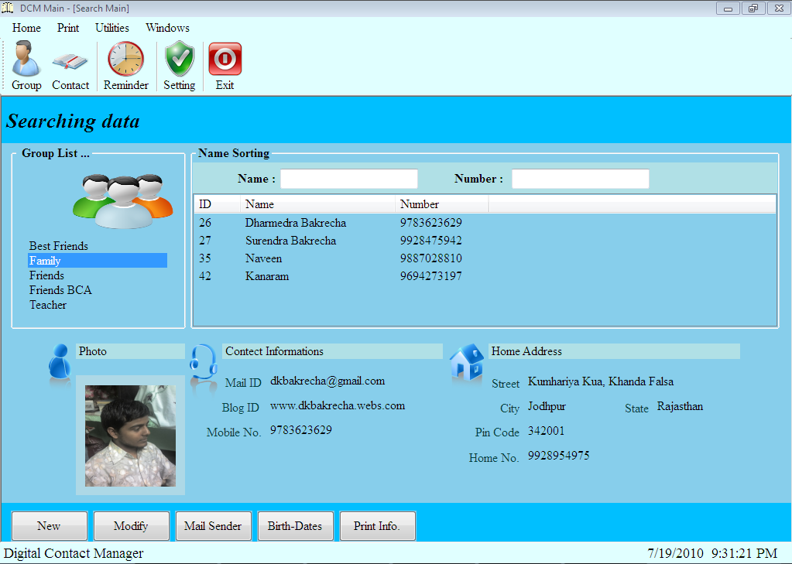Focus the Name search field
Screen dimensions: 792x564
349,179
